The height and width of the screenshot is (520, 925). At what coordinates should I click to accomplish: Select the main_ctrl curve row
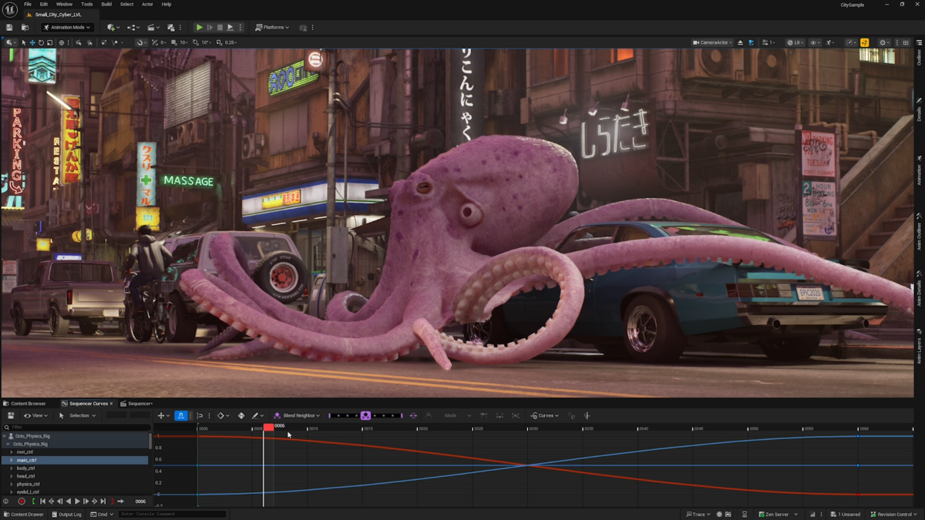coord(76,460)
